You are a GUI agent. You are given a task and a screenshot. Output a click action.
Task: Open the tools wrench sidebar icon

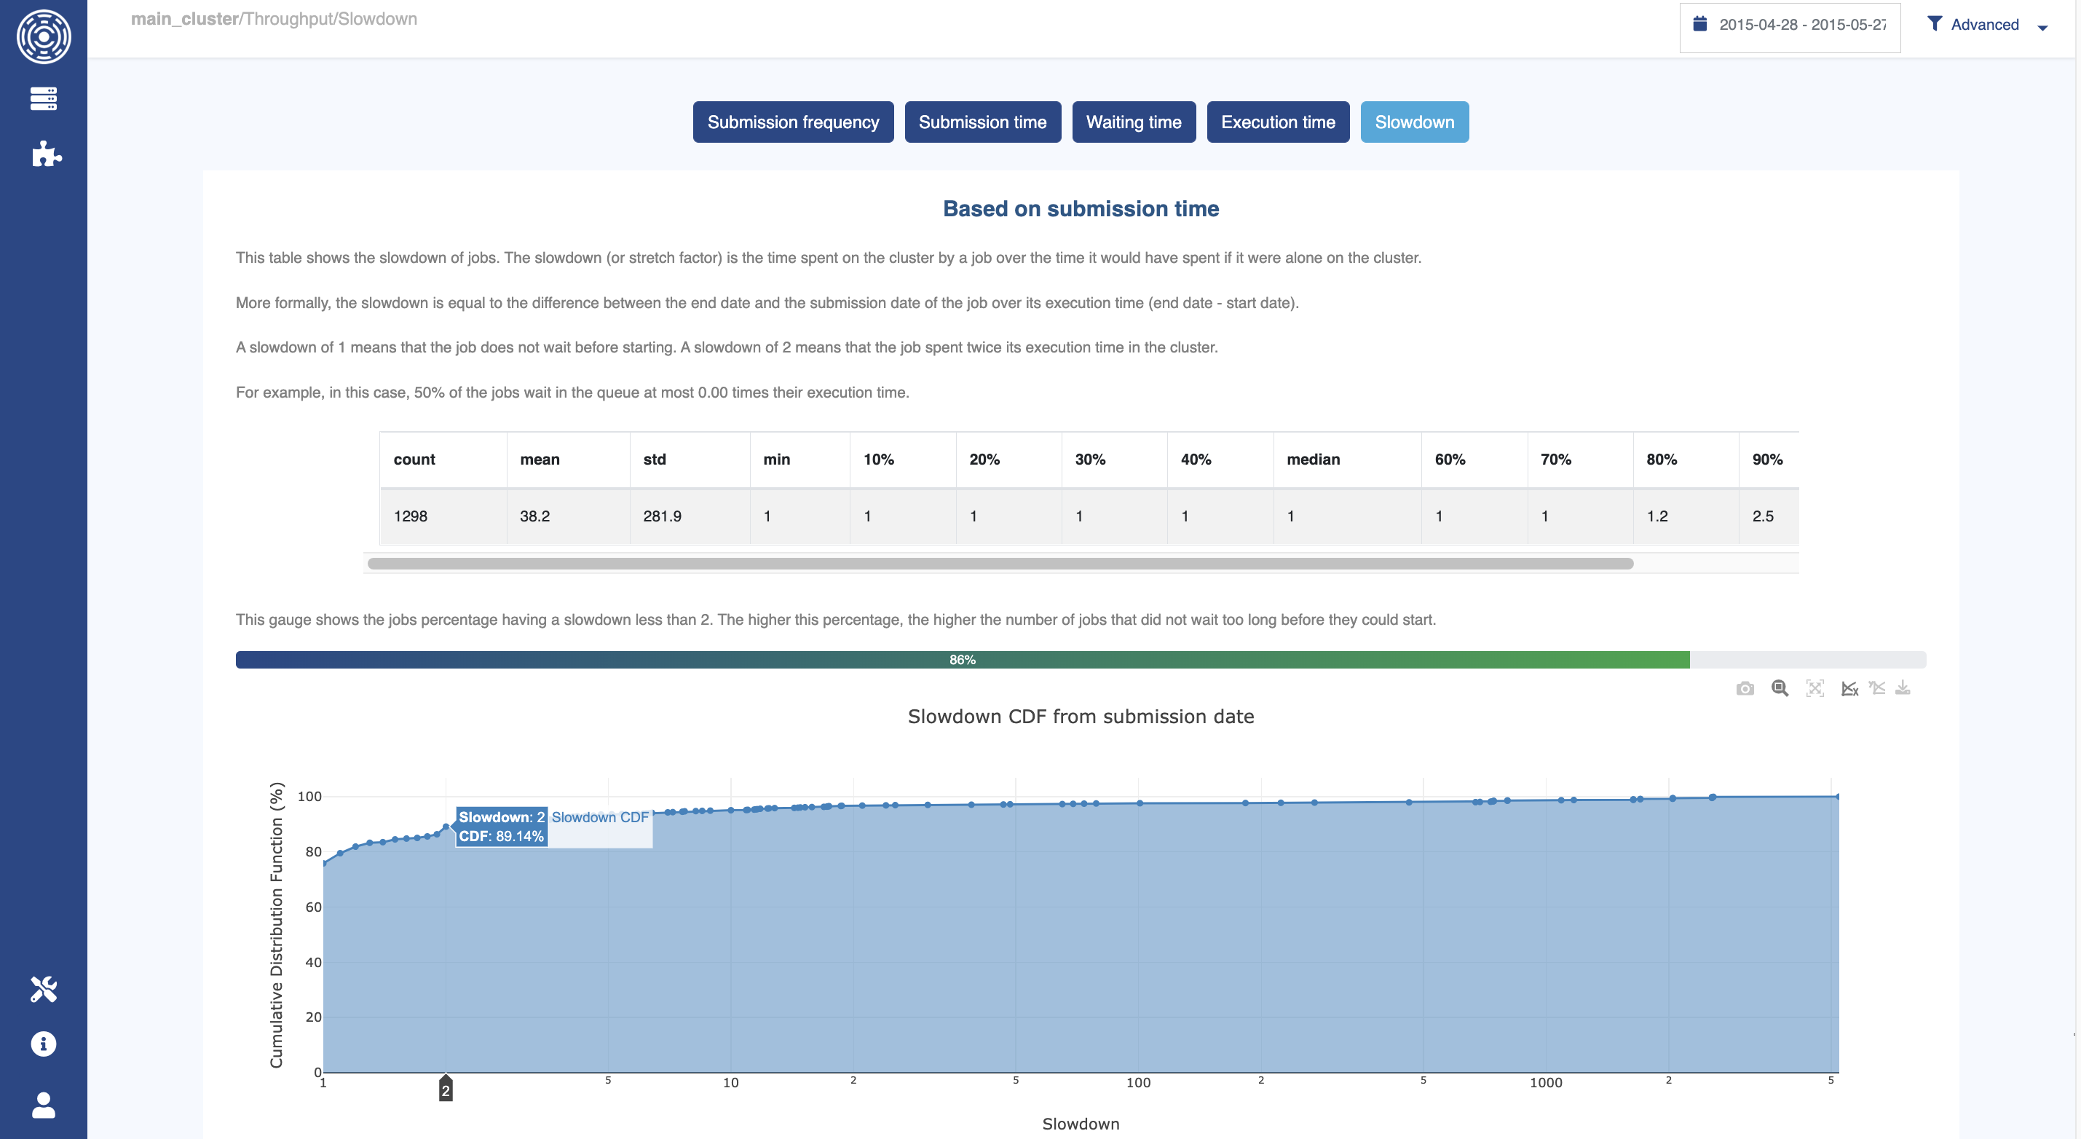coord(44,989)
